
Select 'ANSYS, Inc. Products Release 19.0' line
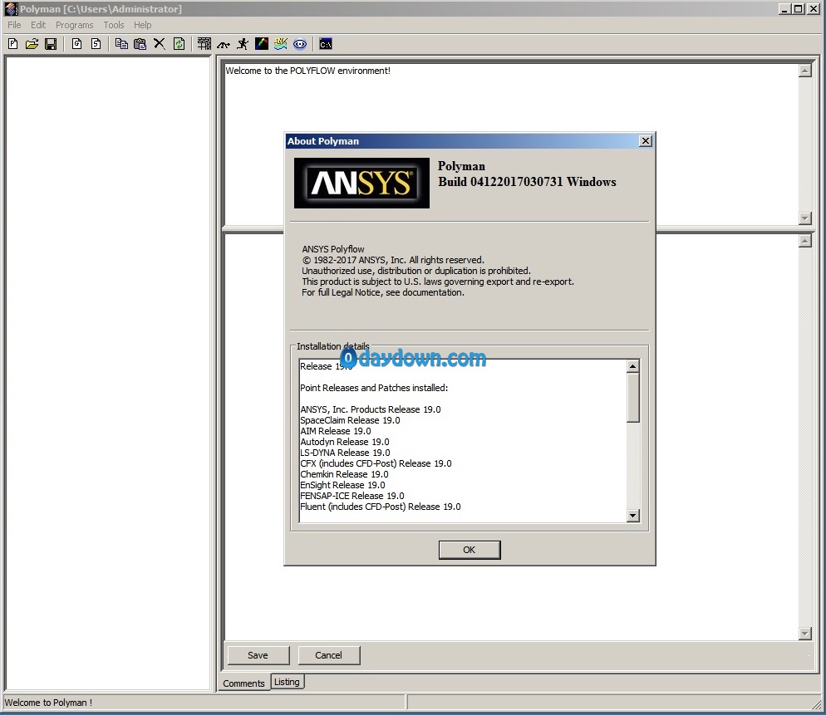pos(371,409)
